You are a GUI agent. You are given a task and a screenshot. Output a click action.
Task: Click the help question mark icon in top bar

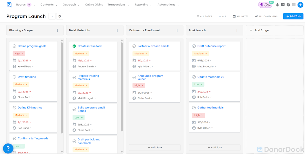(x=288, y=5)
